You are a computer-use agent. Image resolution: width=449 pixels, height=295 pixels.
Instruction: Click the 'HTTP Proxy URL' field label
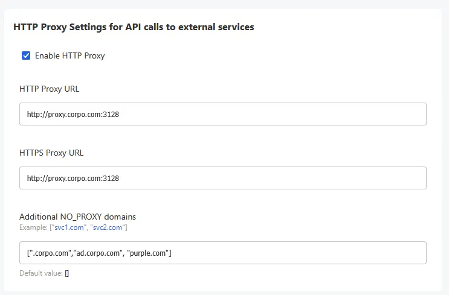tap(50, 89)
